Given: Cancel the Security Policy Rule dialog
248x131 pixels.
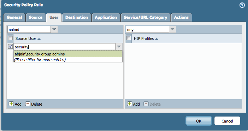Looking at the screenshot, I should click(227, 121).
